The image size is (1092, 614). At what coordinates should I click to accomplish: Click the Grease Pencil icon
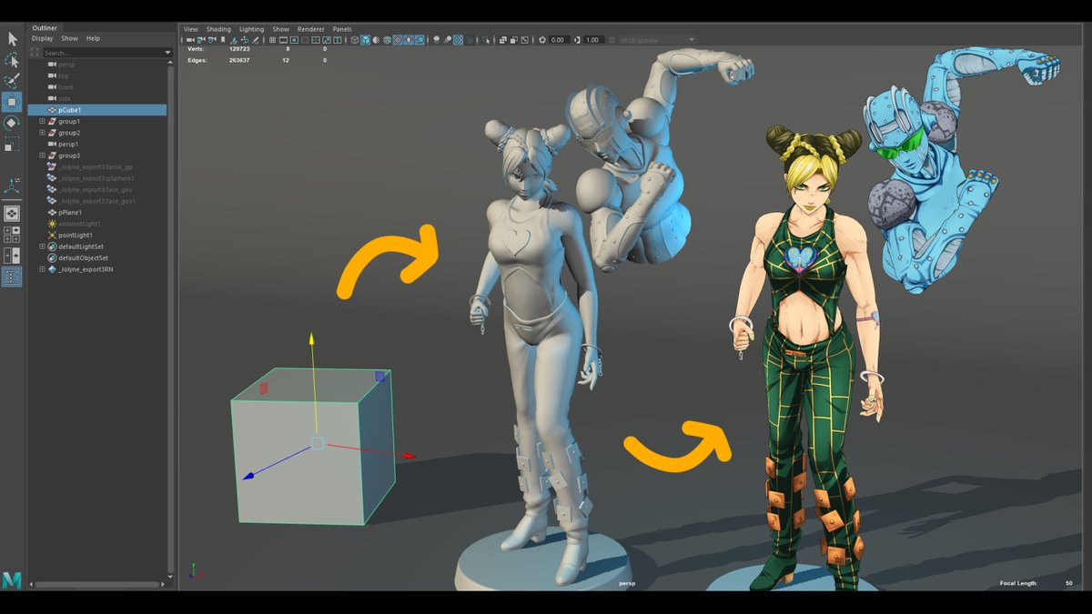(255, 40)
